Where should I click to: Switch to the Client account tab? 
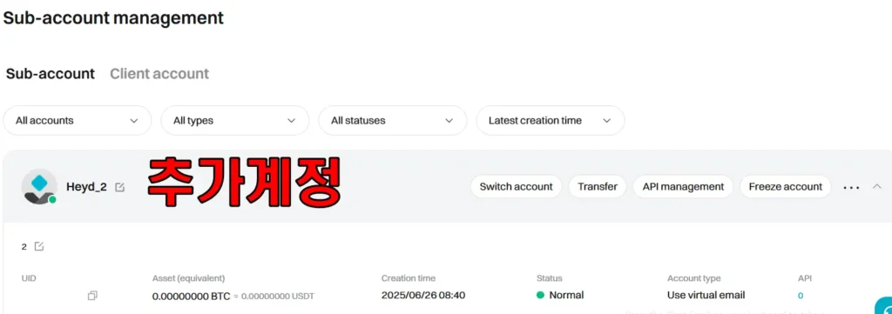point(159,74)
